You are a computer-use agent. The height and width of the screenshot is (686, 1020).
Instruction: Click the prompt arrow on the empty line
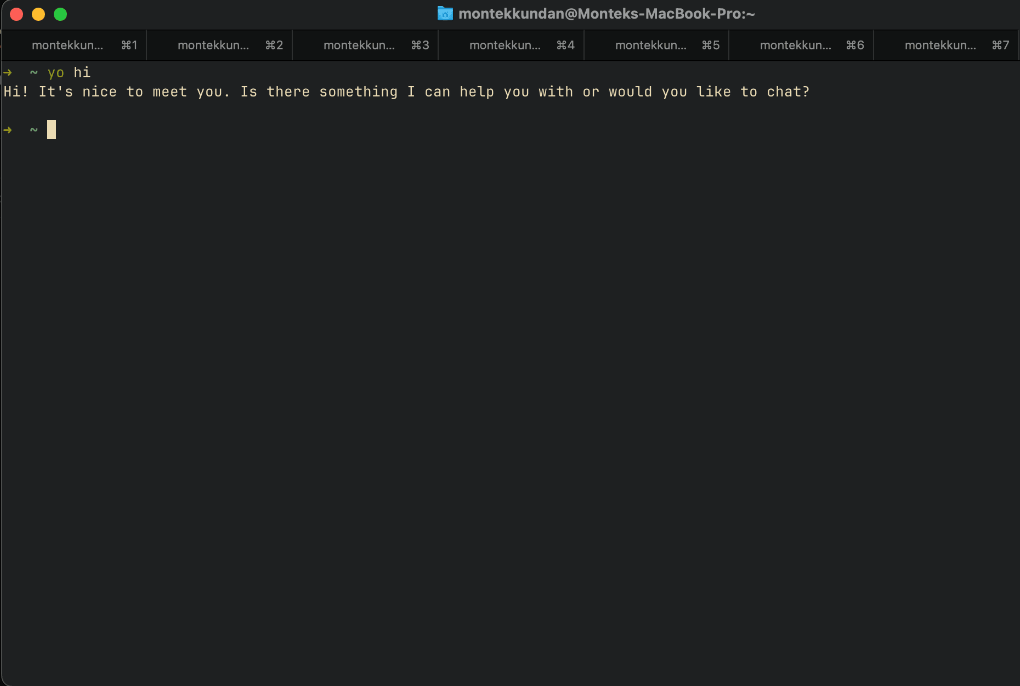click(8, 130)
